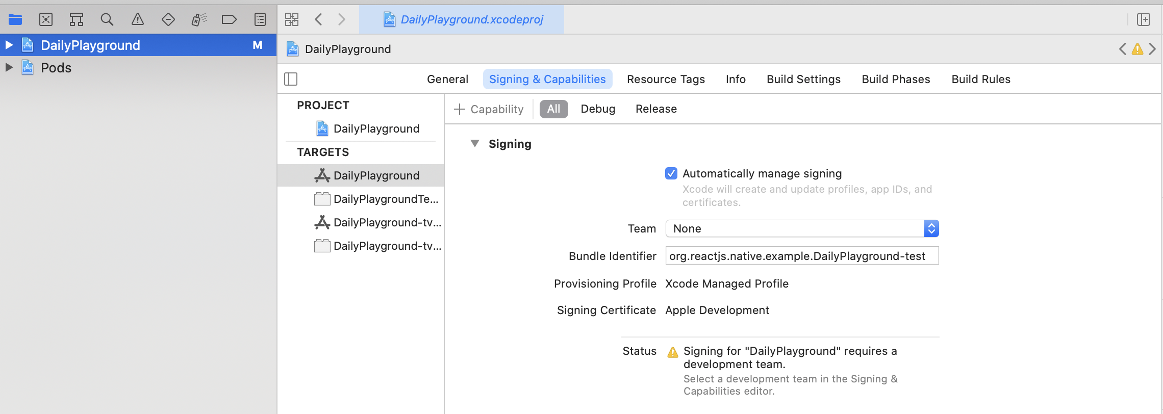The image size is (1163, 414).
Task: Uncheck Automatically manage signing
Action: (671, 173)
